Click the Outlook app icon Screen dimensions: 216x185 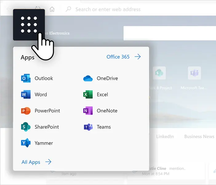pos(26,78)
